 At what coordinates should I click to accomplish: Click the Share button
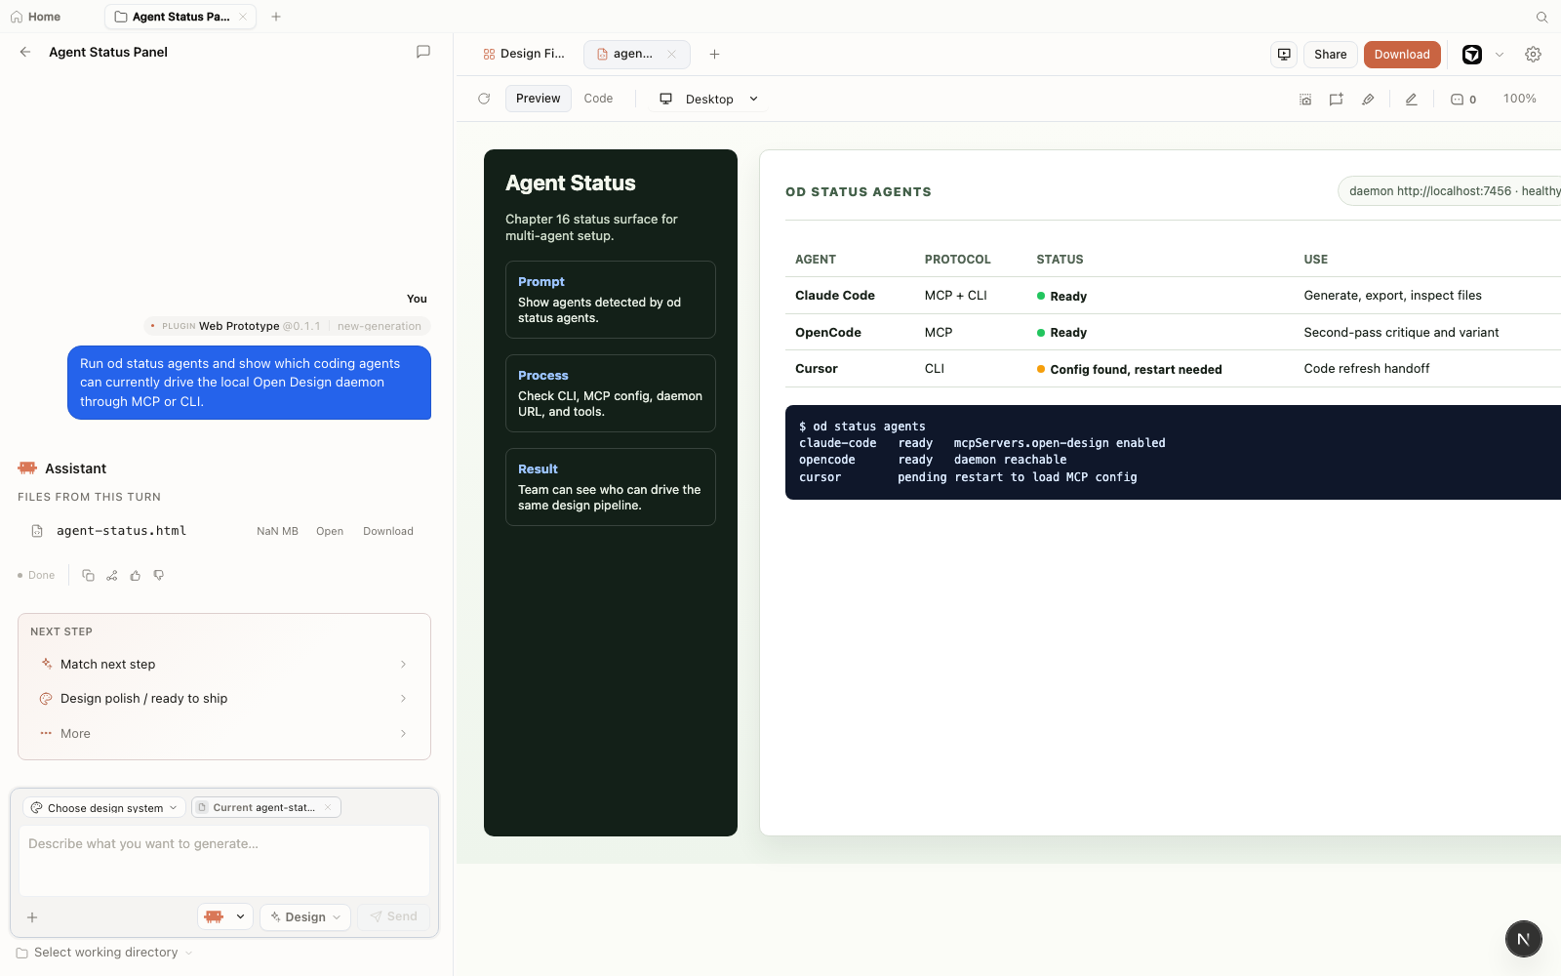point(1330,54)
